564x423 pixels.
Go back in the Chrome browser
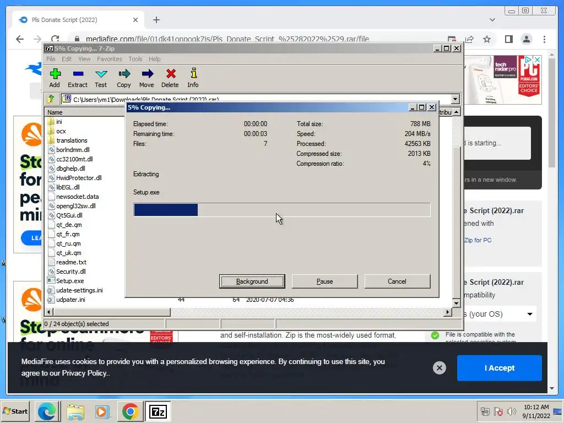20,39
